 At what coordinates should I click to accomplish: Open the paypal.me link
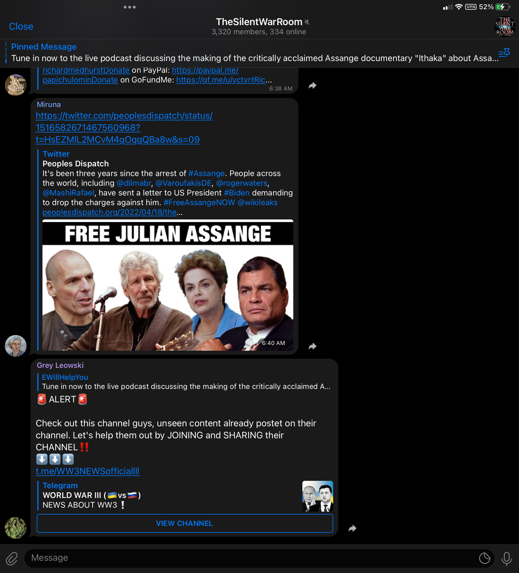pyautogui.click(x=205, y=70)
